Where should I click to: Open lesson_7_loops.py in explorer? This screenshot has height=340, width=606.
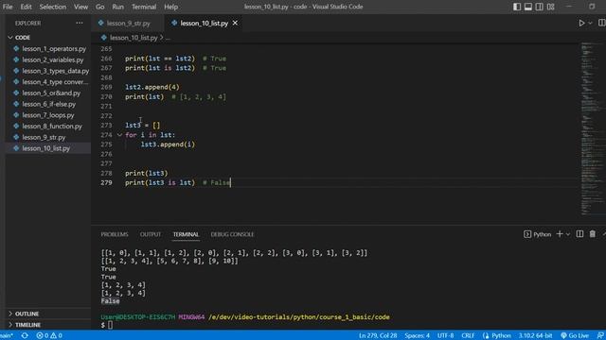coord(48,115)
